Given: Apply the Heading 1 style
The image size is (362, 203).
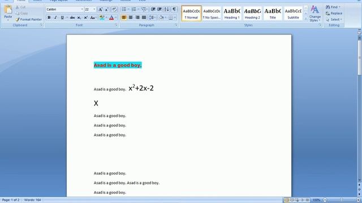Looking at the screenshot, I should pyautogui.click(x=232, y=14).
